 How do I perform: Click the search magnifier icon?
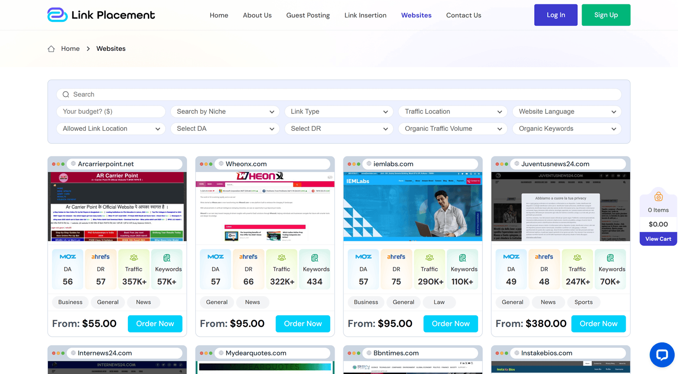[66, 94]
